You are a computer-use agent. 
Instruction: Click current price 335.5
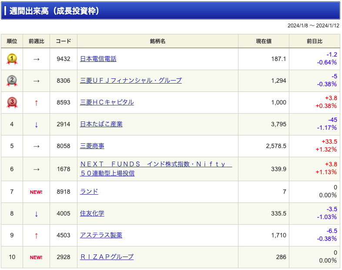coord(278,213)
